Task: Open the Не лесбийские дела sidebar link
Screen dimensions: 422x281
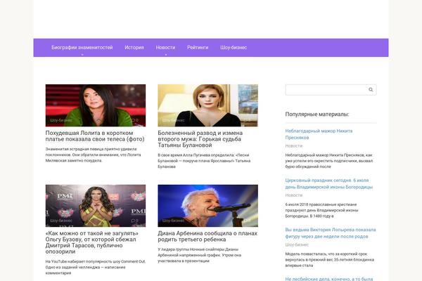Action: 329,279
